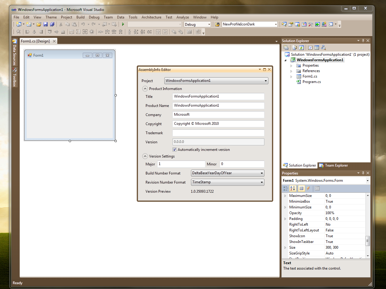Click the Bring to Front icon
Screen dimensions: 386x289
tap(174, 32)
